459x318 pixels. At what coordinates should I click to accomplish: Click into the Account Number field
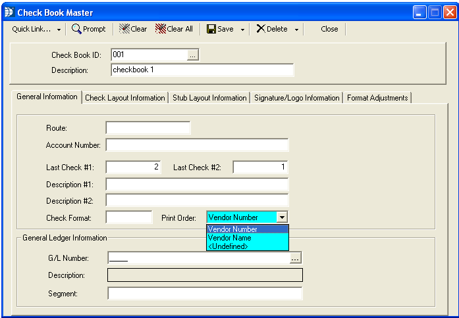click(x=197, y=145)
